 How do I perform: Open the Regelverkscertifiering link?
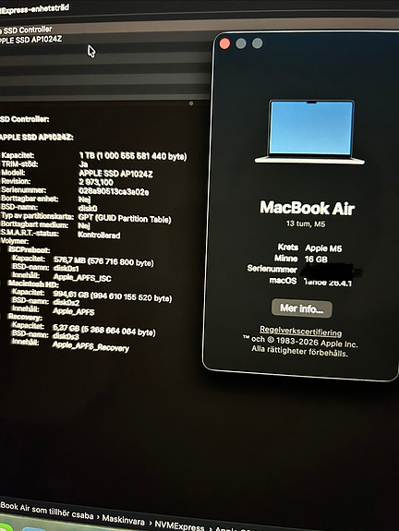(x=300, y=331)
